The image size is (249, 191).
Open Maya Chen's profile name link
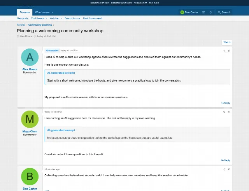point(30,131)
